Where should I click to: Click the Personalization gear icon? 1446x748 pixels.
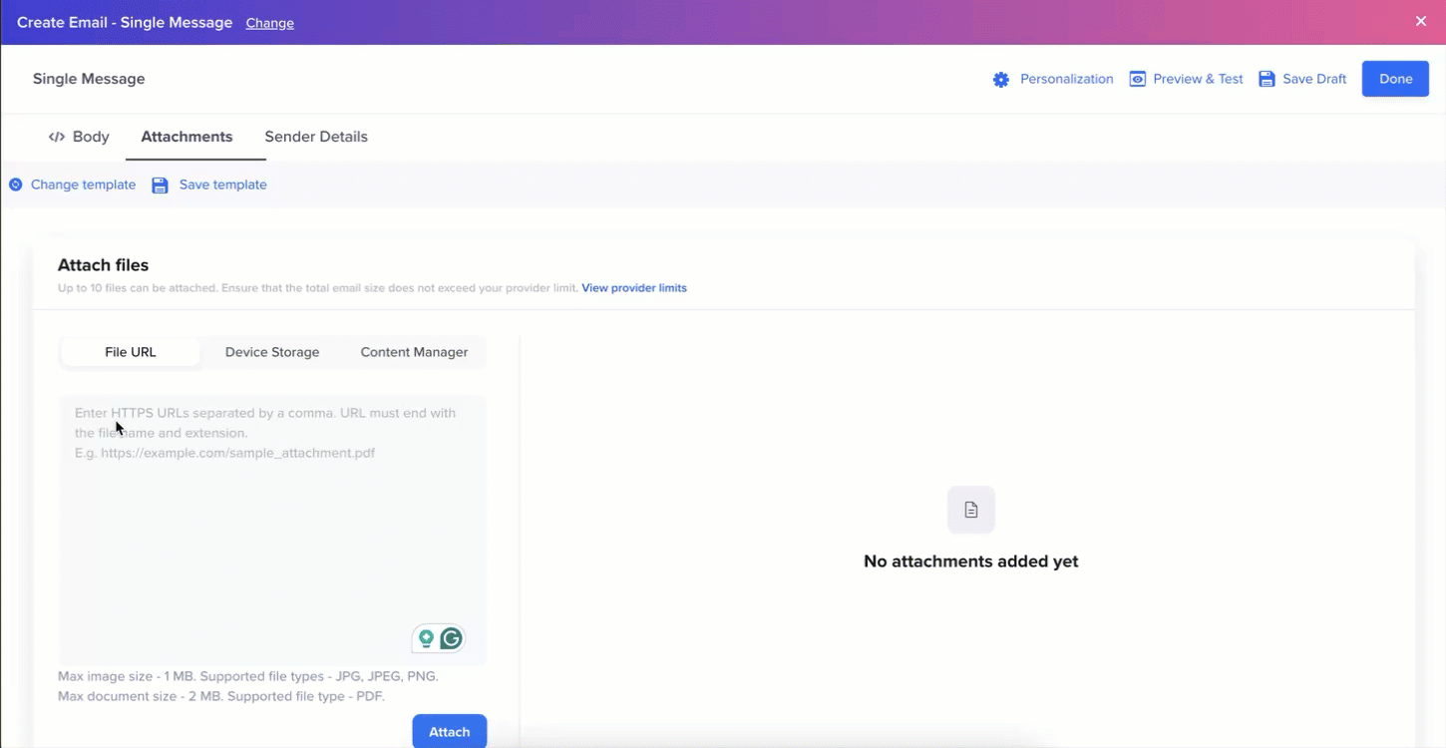[x=1001, y=80]
